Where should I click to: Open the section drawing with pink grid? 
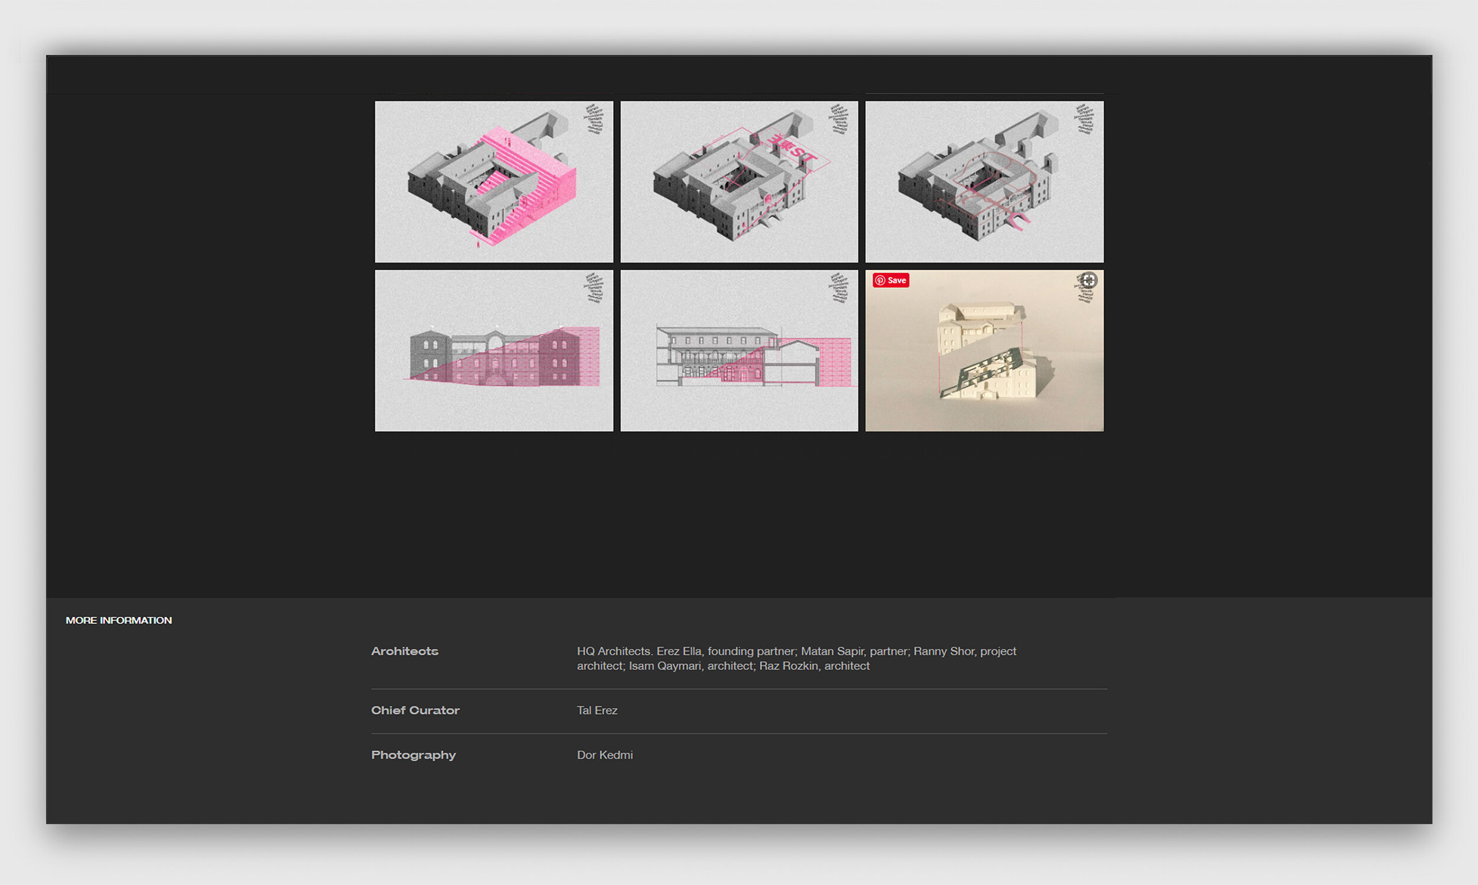point(738,351)
